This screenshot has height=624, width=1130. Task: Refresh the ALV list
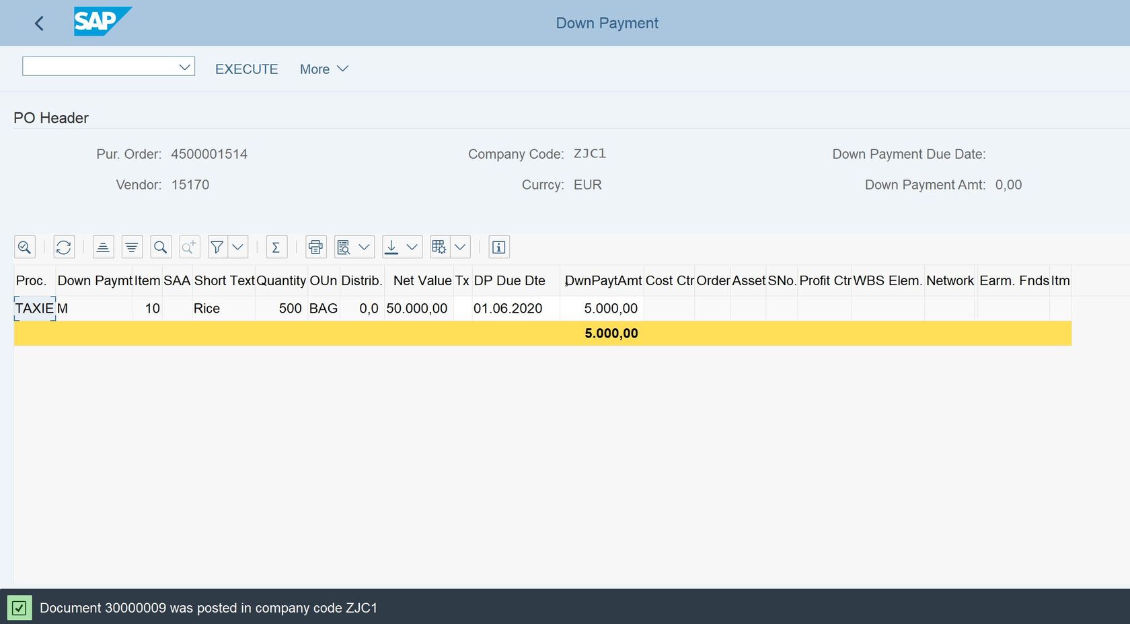pos(64,247)
